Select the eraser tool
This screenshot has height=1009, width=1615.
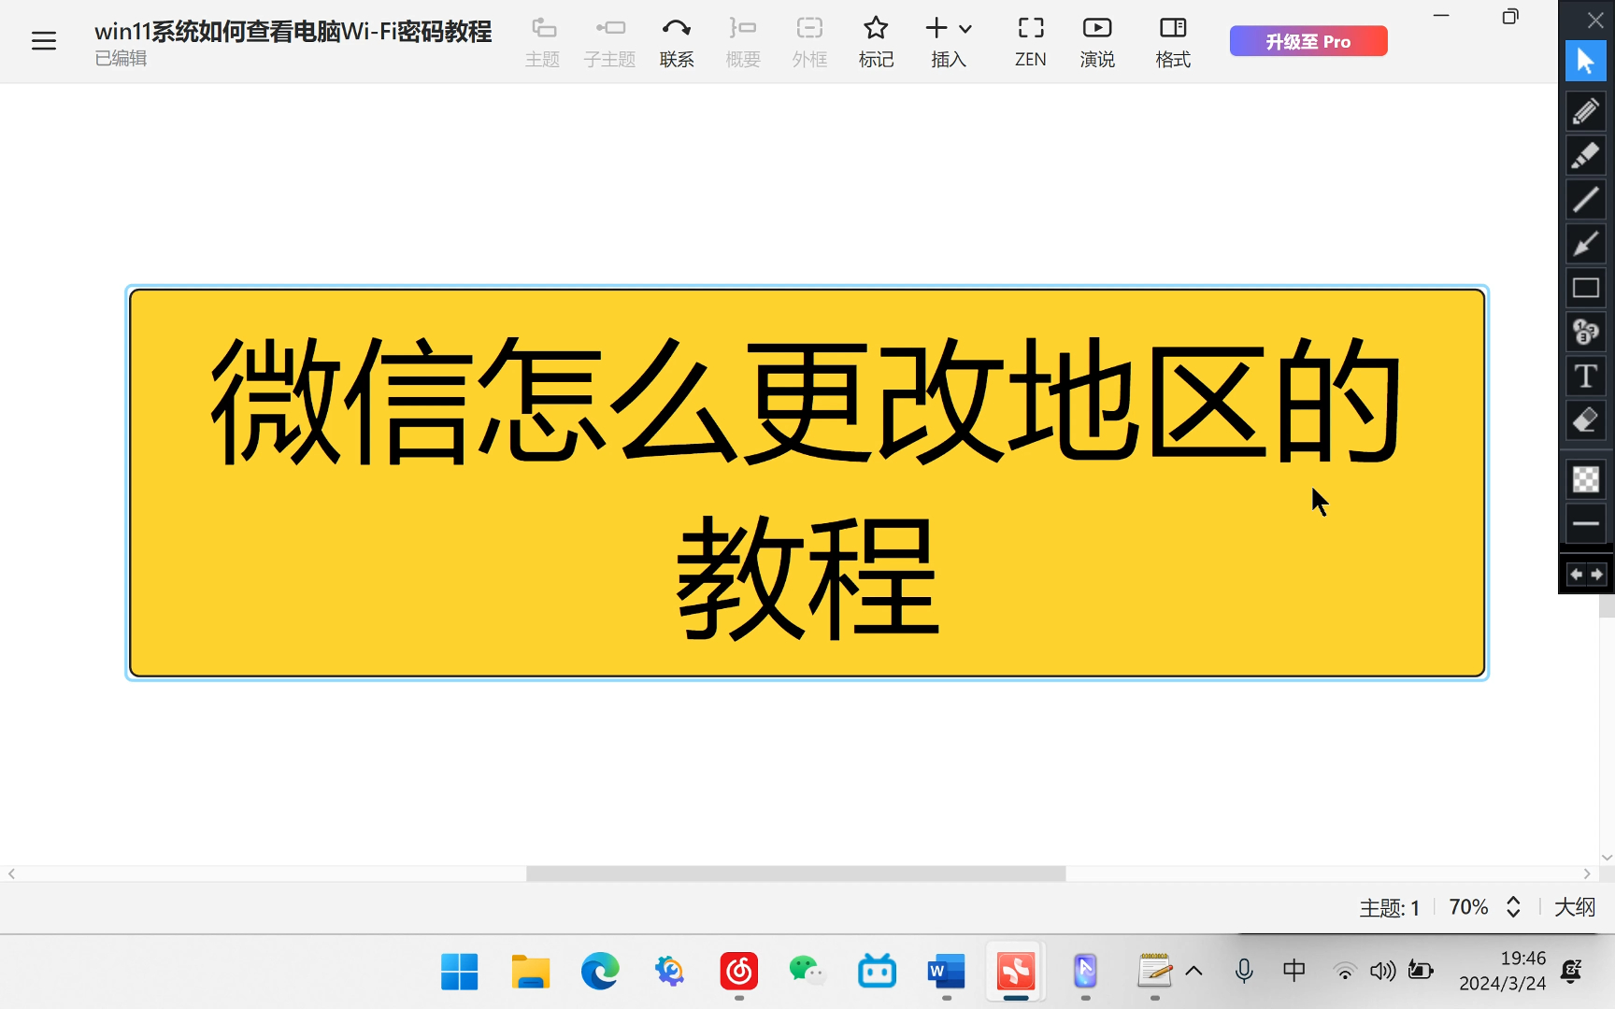(1585, 420)
